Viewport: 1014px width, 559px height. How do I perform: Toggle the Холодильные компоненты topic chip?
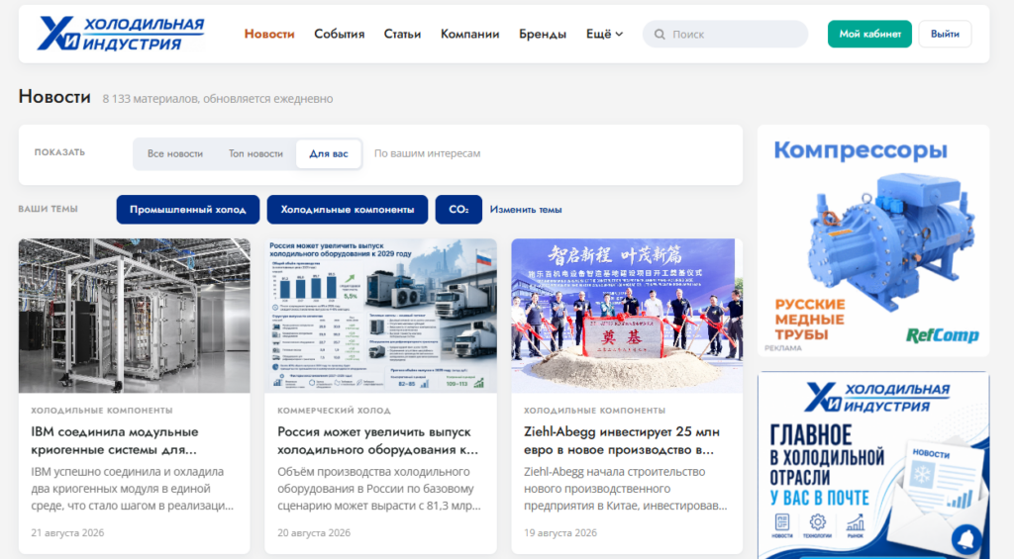pos(348,210)
